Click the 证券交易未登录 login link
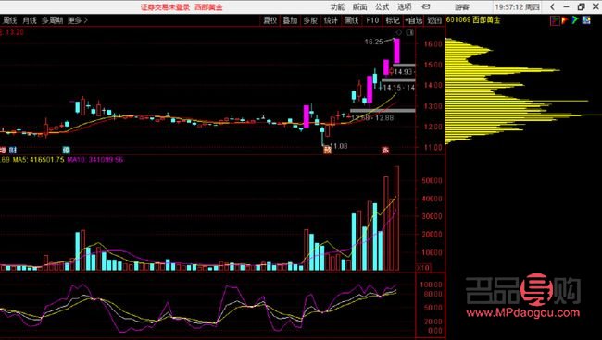This screenshot has height=340, width=602. coord(165,7)
